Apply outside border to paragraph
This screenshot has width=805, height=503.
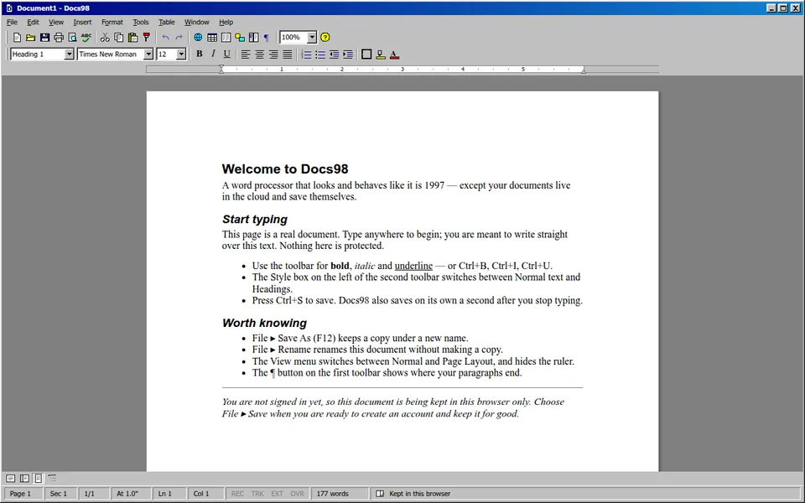[366, 54]
